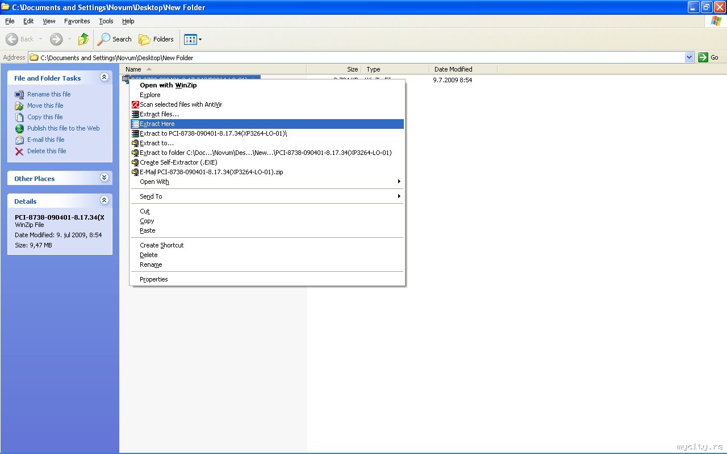Click the Extract Here archive icon

pos(135,124)
